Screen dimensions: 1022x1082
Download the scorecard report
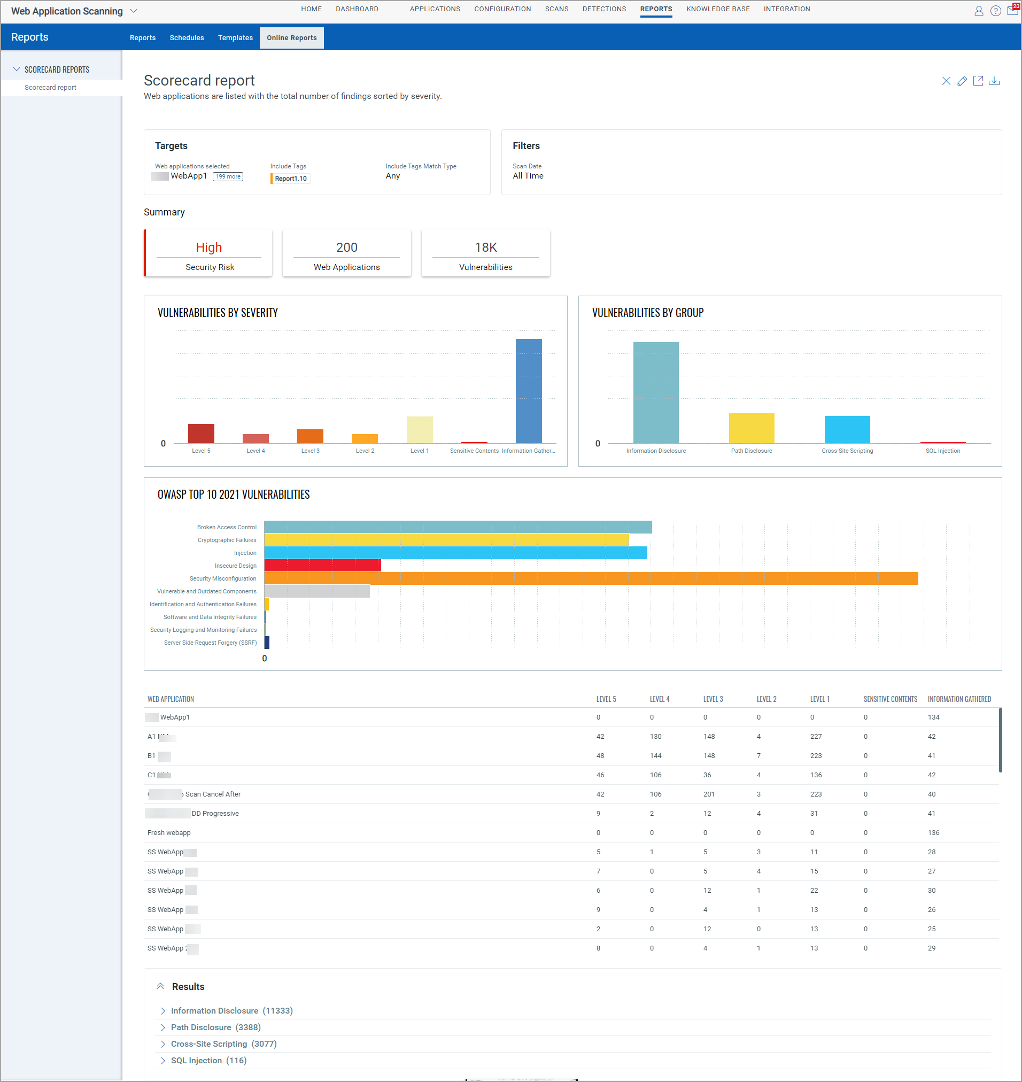point(994,81)
